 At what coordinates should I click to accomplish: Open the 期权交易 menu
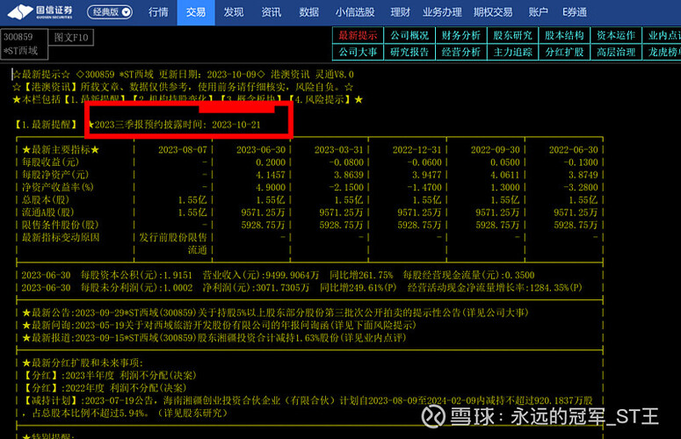493,12
